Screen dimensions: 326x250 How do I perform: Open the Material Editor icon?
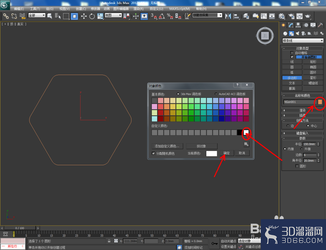point(282,16)
